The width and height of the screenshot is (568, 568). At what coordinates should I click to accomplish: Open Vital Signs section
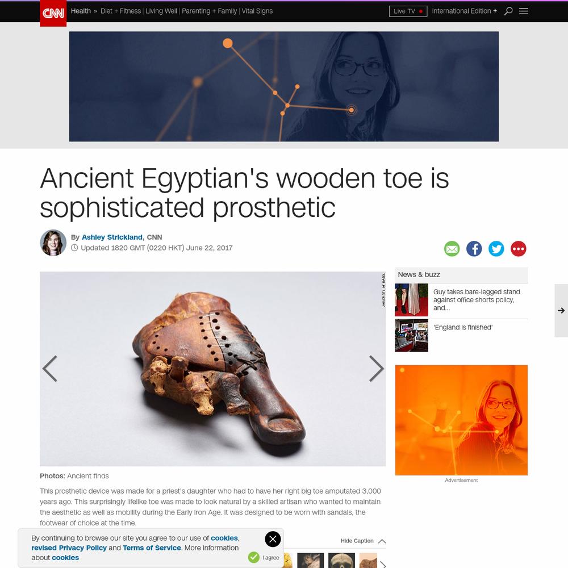pyautogui.click(x=257, y=11)
